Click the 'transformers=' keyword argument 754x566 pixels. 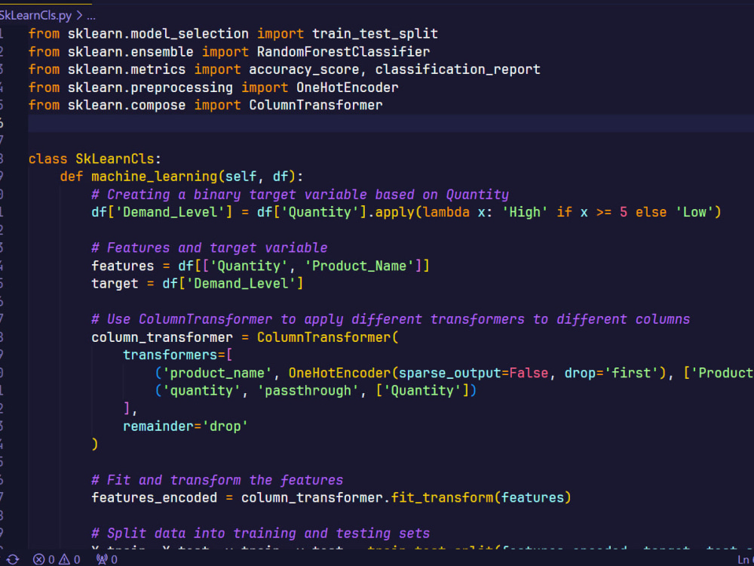click(x=173, y=355)
